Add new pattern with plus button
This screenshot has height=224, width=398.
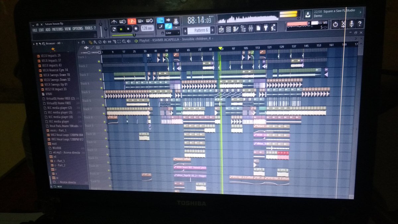[212, 30]
